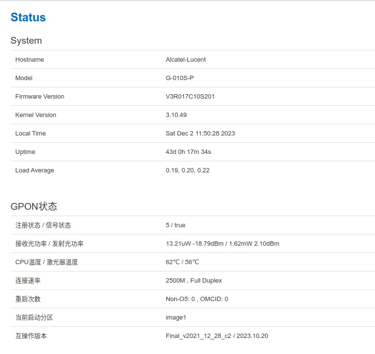
Task: Click the GPON状态 section title
Action: click(34, 206)
